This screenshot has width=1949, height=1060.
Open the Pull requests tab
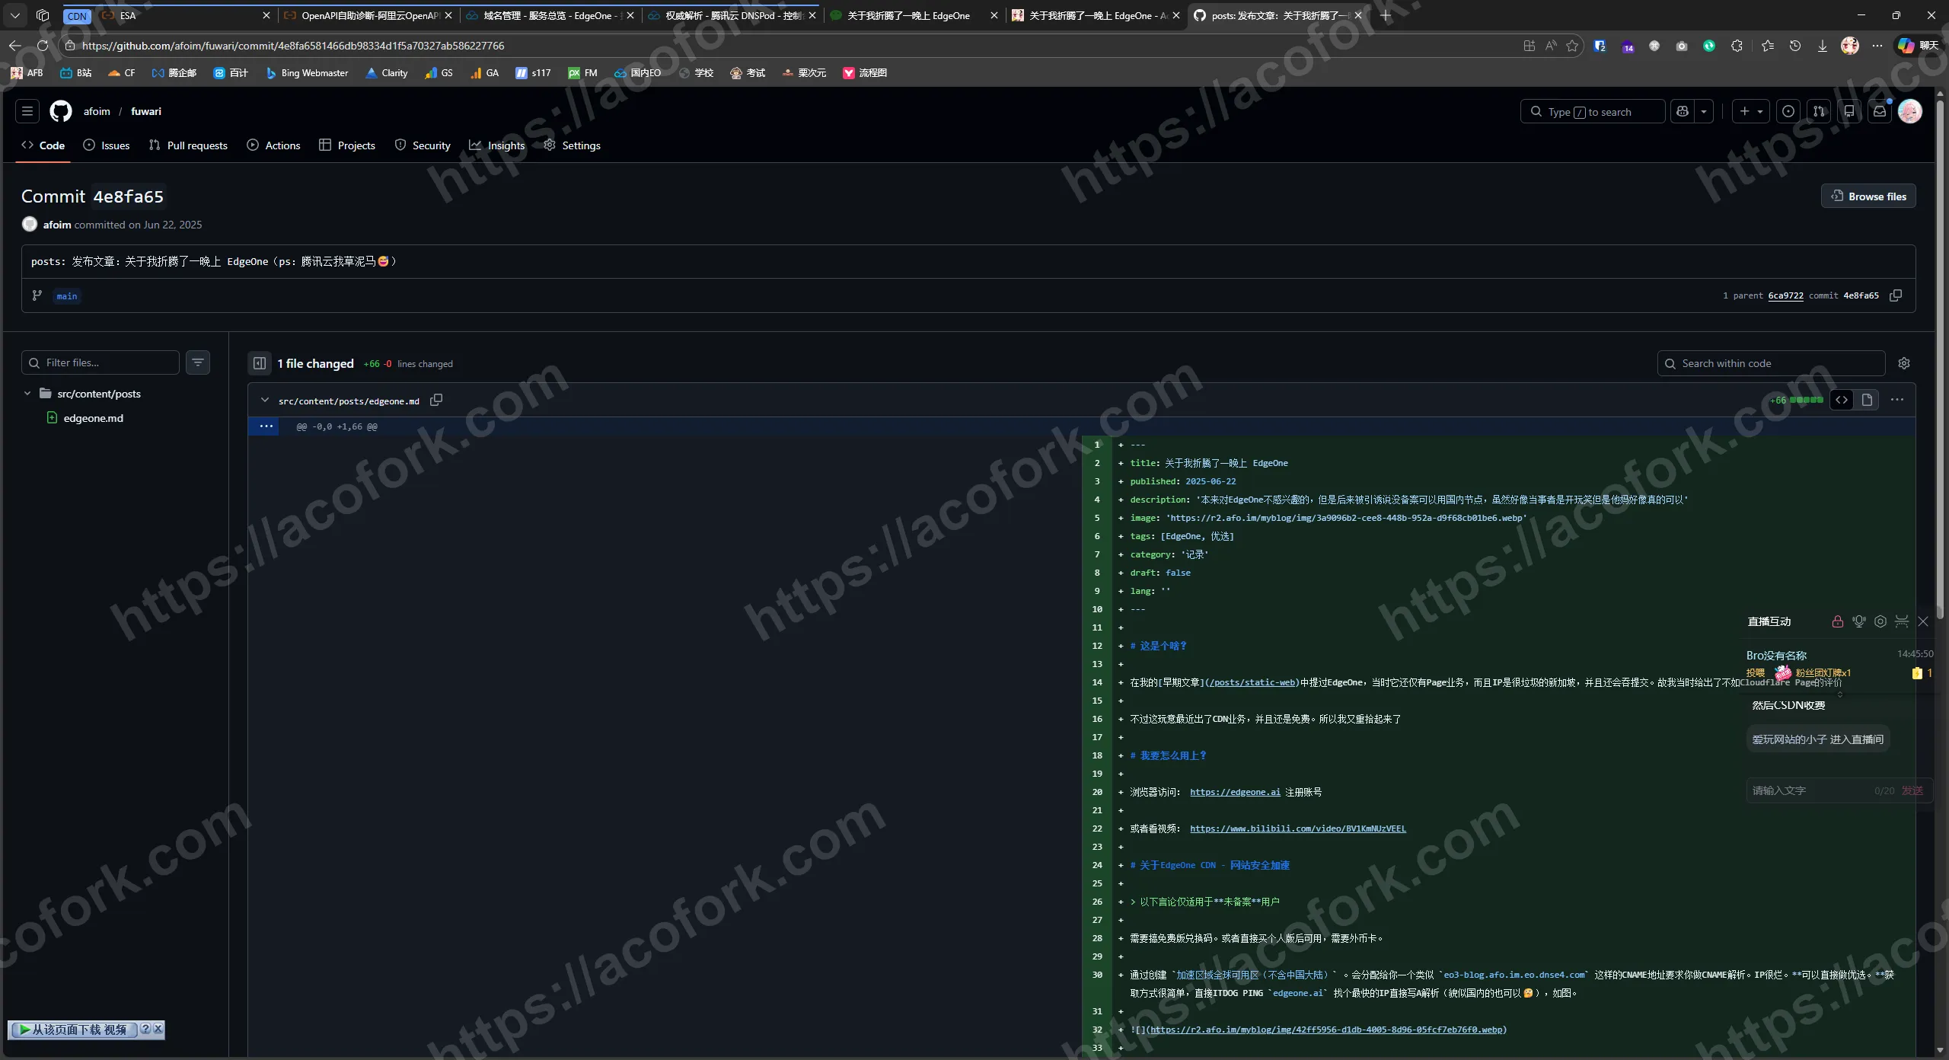click(188, 145)
